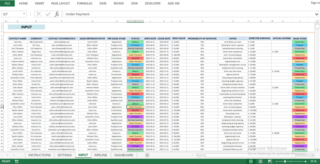
Task: Open the PAGE LAYOUT ribbon tab
Action: click(60, 3)
